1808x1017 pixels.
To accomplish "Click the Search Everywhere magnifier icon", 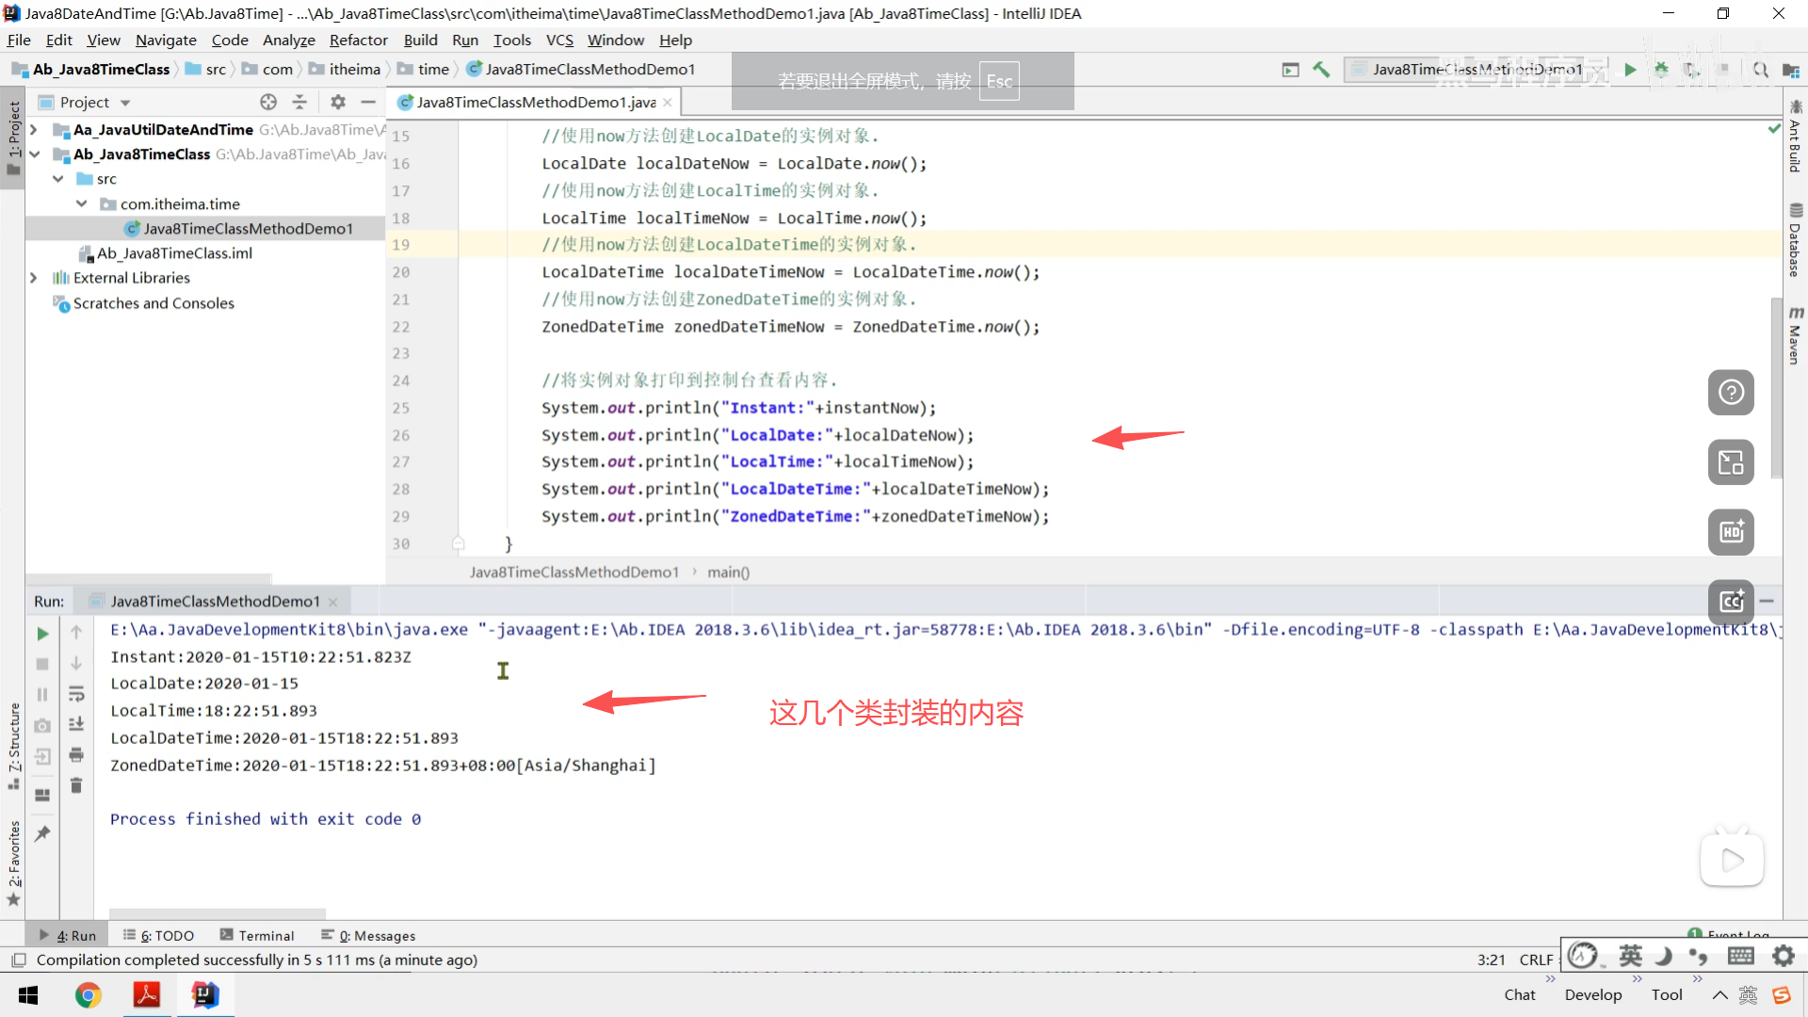I will (1760, 70).
